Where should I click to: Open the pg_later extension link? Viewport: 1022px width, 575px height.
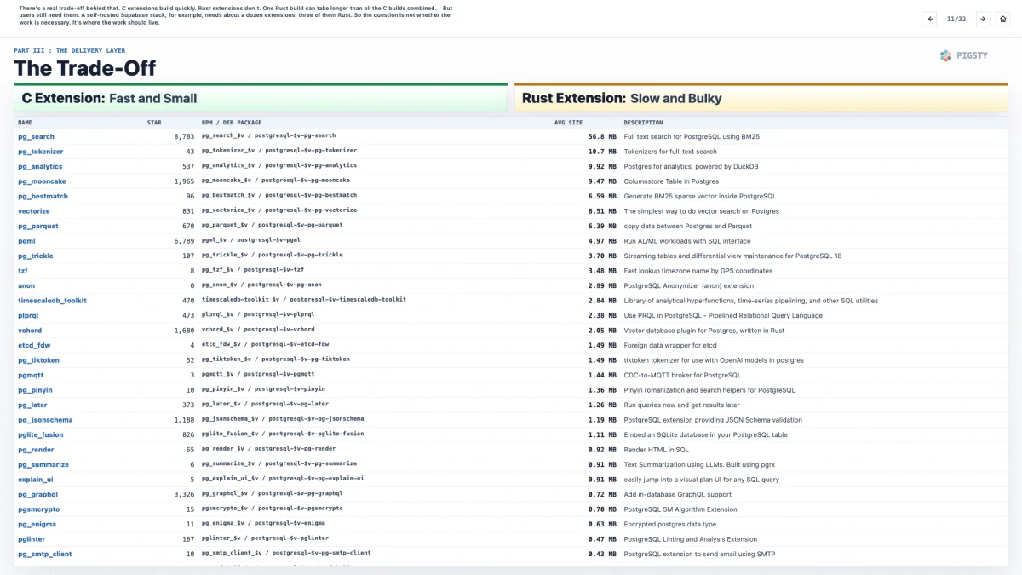click(x=32, y=405)
